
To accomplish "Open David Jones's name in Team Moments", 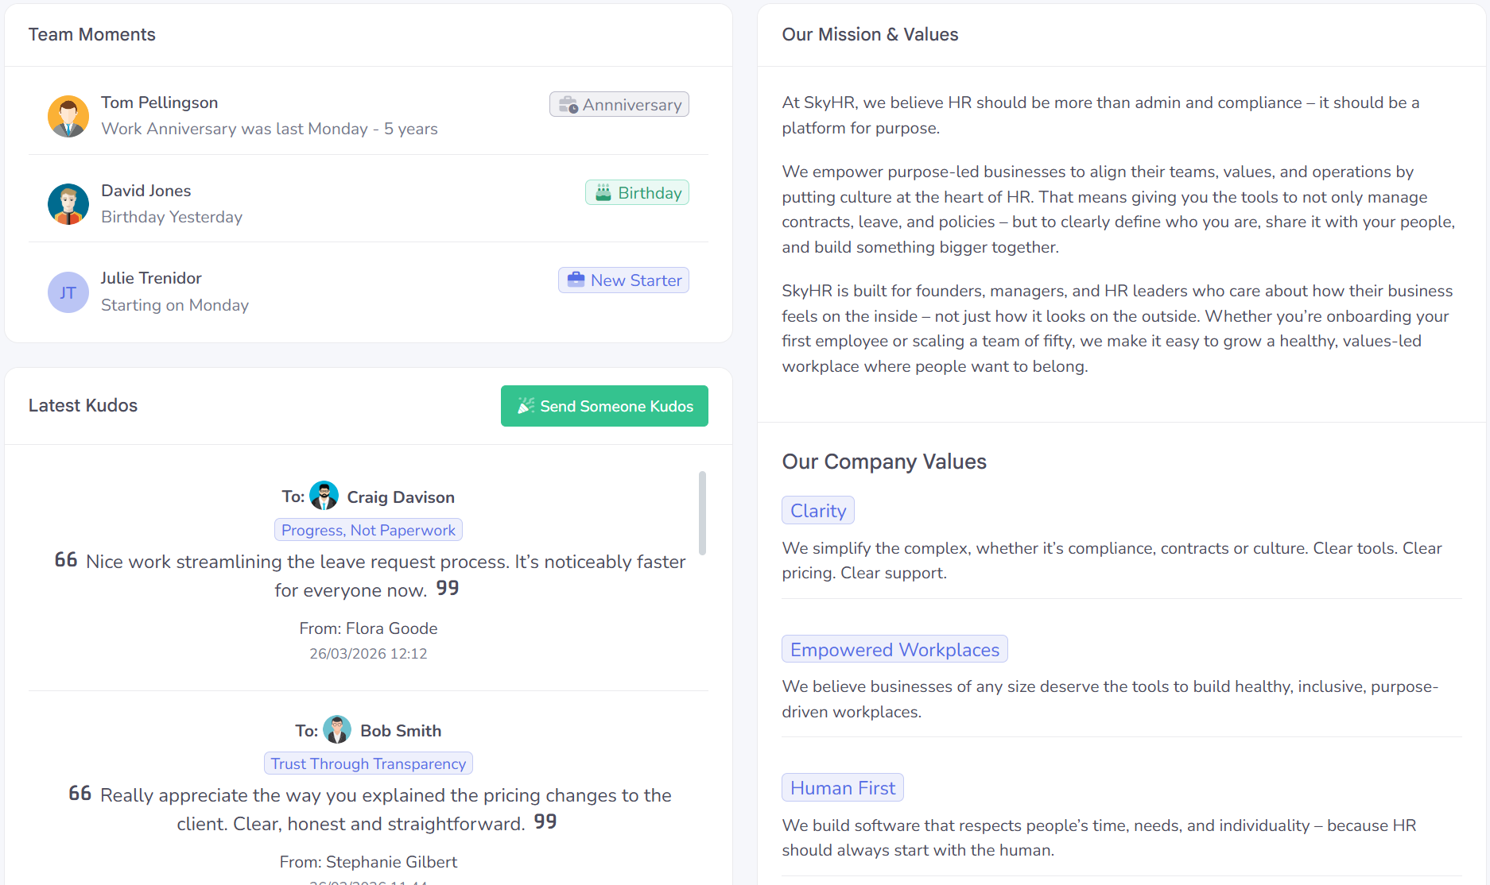I will 146,191.
